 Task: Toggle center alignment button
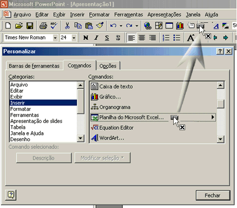[142, 38]
